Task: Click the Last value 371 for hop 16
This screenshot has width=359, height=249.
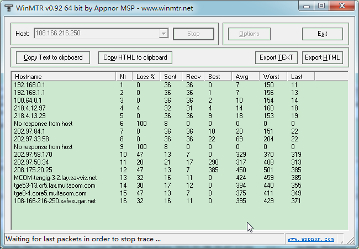Action: 296,201
